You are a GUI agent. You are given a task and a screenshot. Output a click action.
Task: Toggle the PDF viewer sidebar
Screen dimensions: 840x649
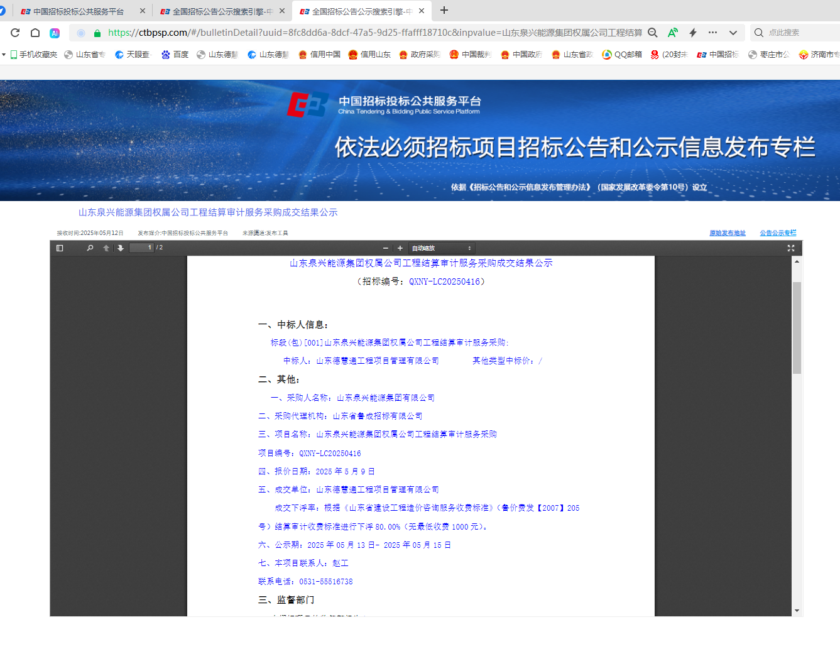coord(60,248)
